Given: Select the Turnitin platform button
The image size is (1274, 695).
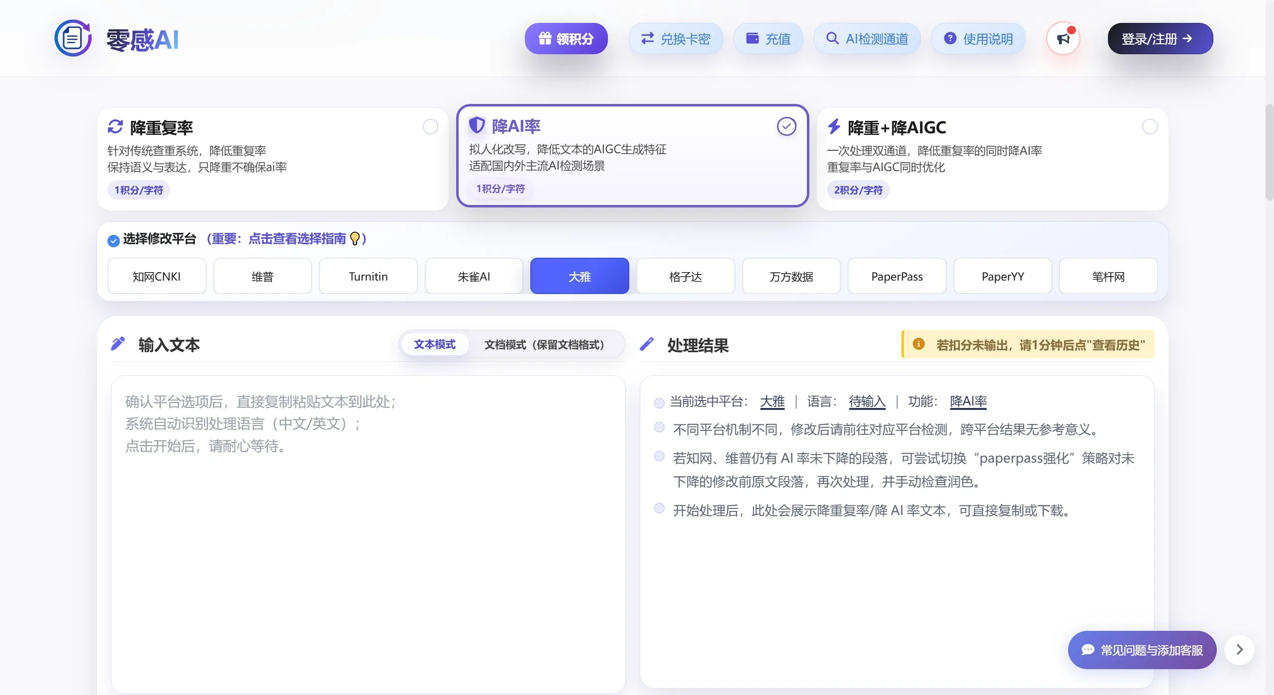Looking at the screenshot, I should tap(368, 276).
